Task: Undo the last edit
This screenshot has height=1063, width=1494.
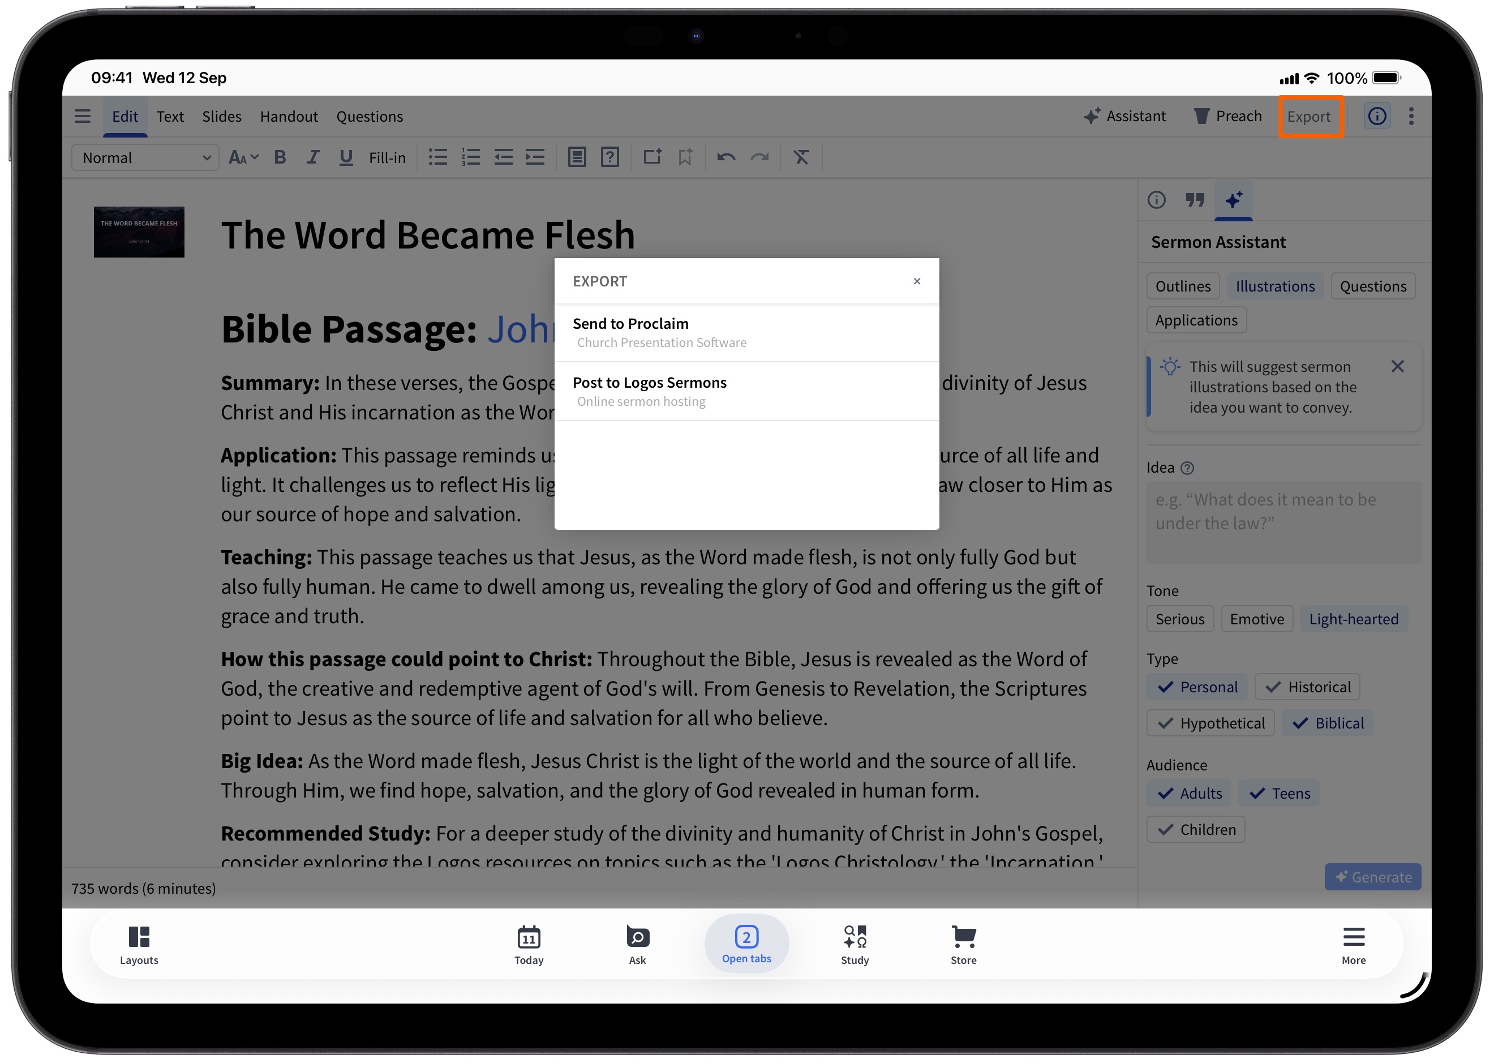Action: 725,157
